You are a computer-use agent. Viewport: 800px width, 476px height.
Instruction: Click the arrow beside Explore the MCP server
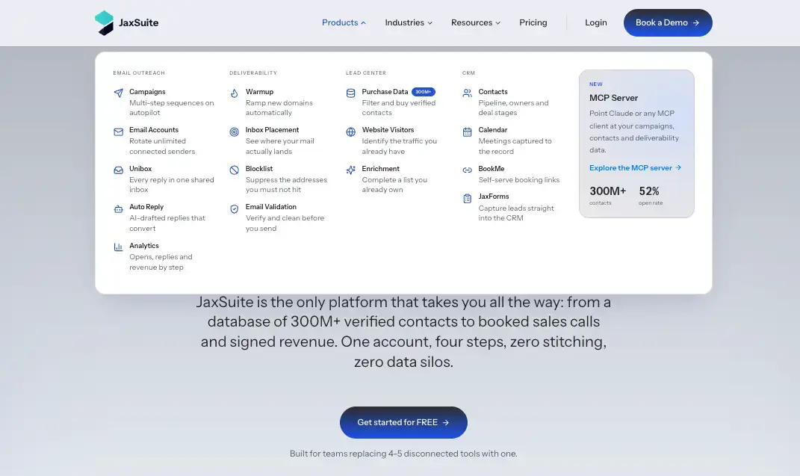point(678,167)
